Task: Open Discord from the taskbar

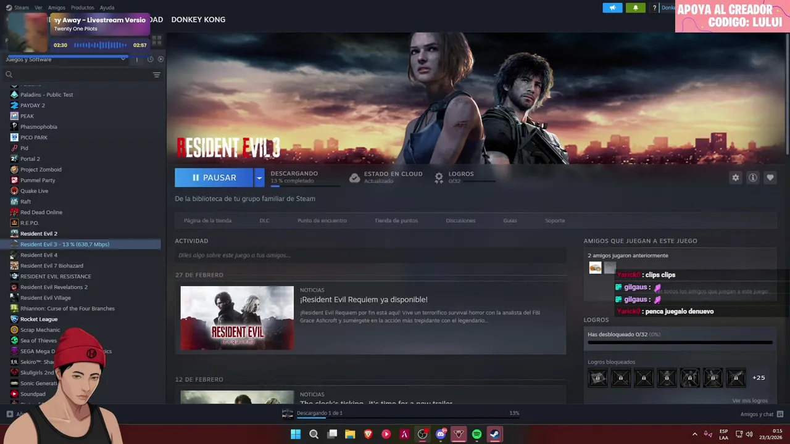Action: coord(441,434)
